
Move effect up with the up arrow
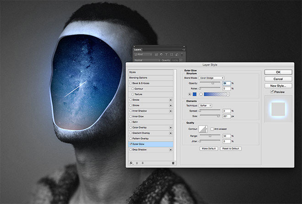(137, 163)
